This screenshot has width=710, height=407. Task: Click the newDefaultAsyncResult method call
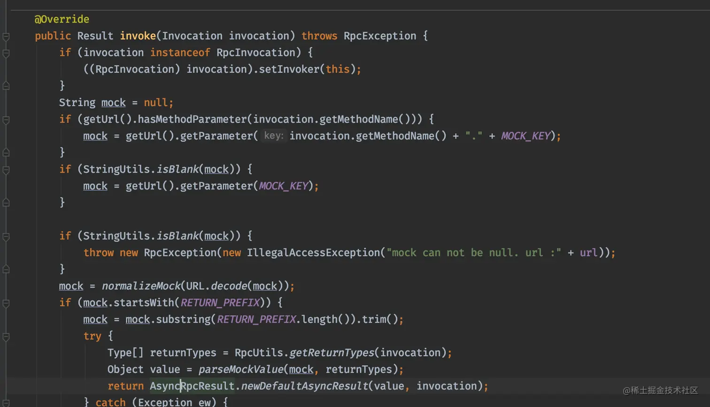304,386
